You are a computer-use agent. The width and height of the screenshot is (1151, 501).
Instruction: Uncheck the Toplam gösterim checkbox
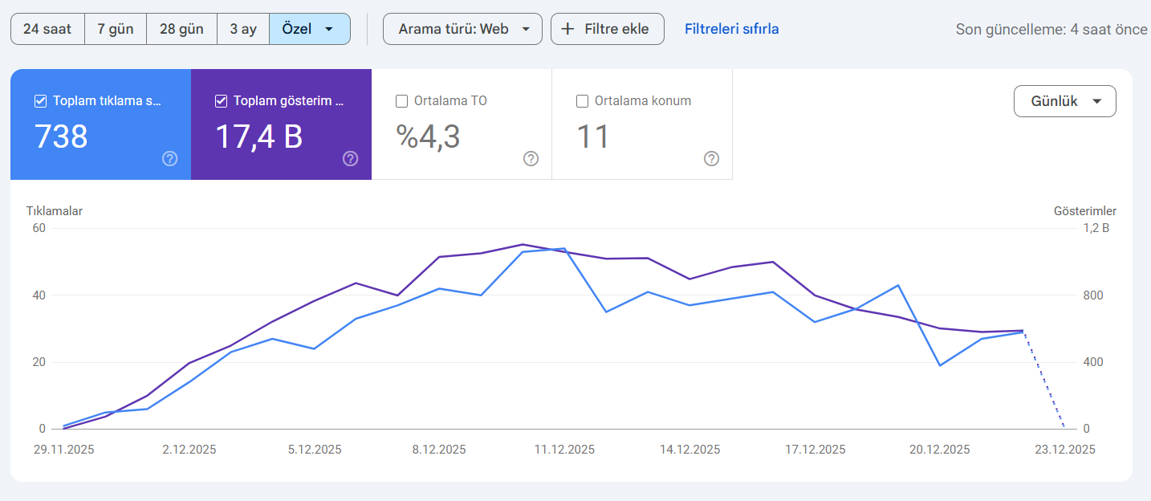221,101
